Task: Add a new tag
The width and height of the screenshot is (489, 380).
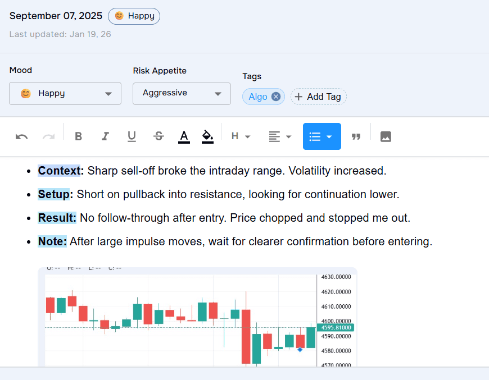Action: tap(318, 97)
